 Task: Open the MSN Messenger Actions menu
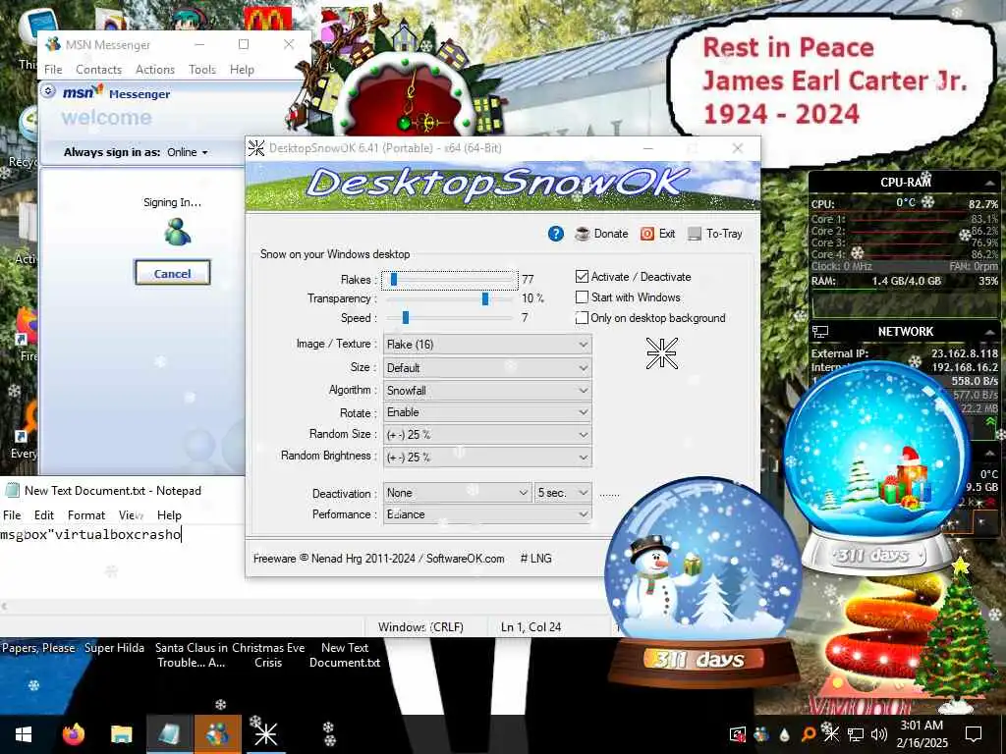[155, 70]
